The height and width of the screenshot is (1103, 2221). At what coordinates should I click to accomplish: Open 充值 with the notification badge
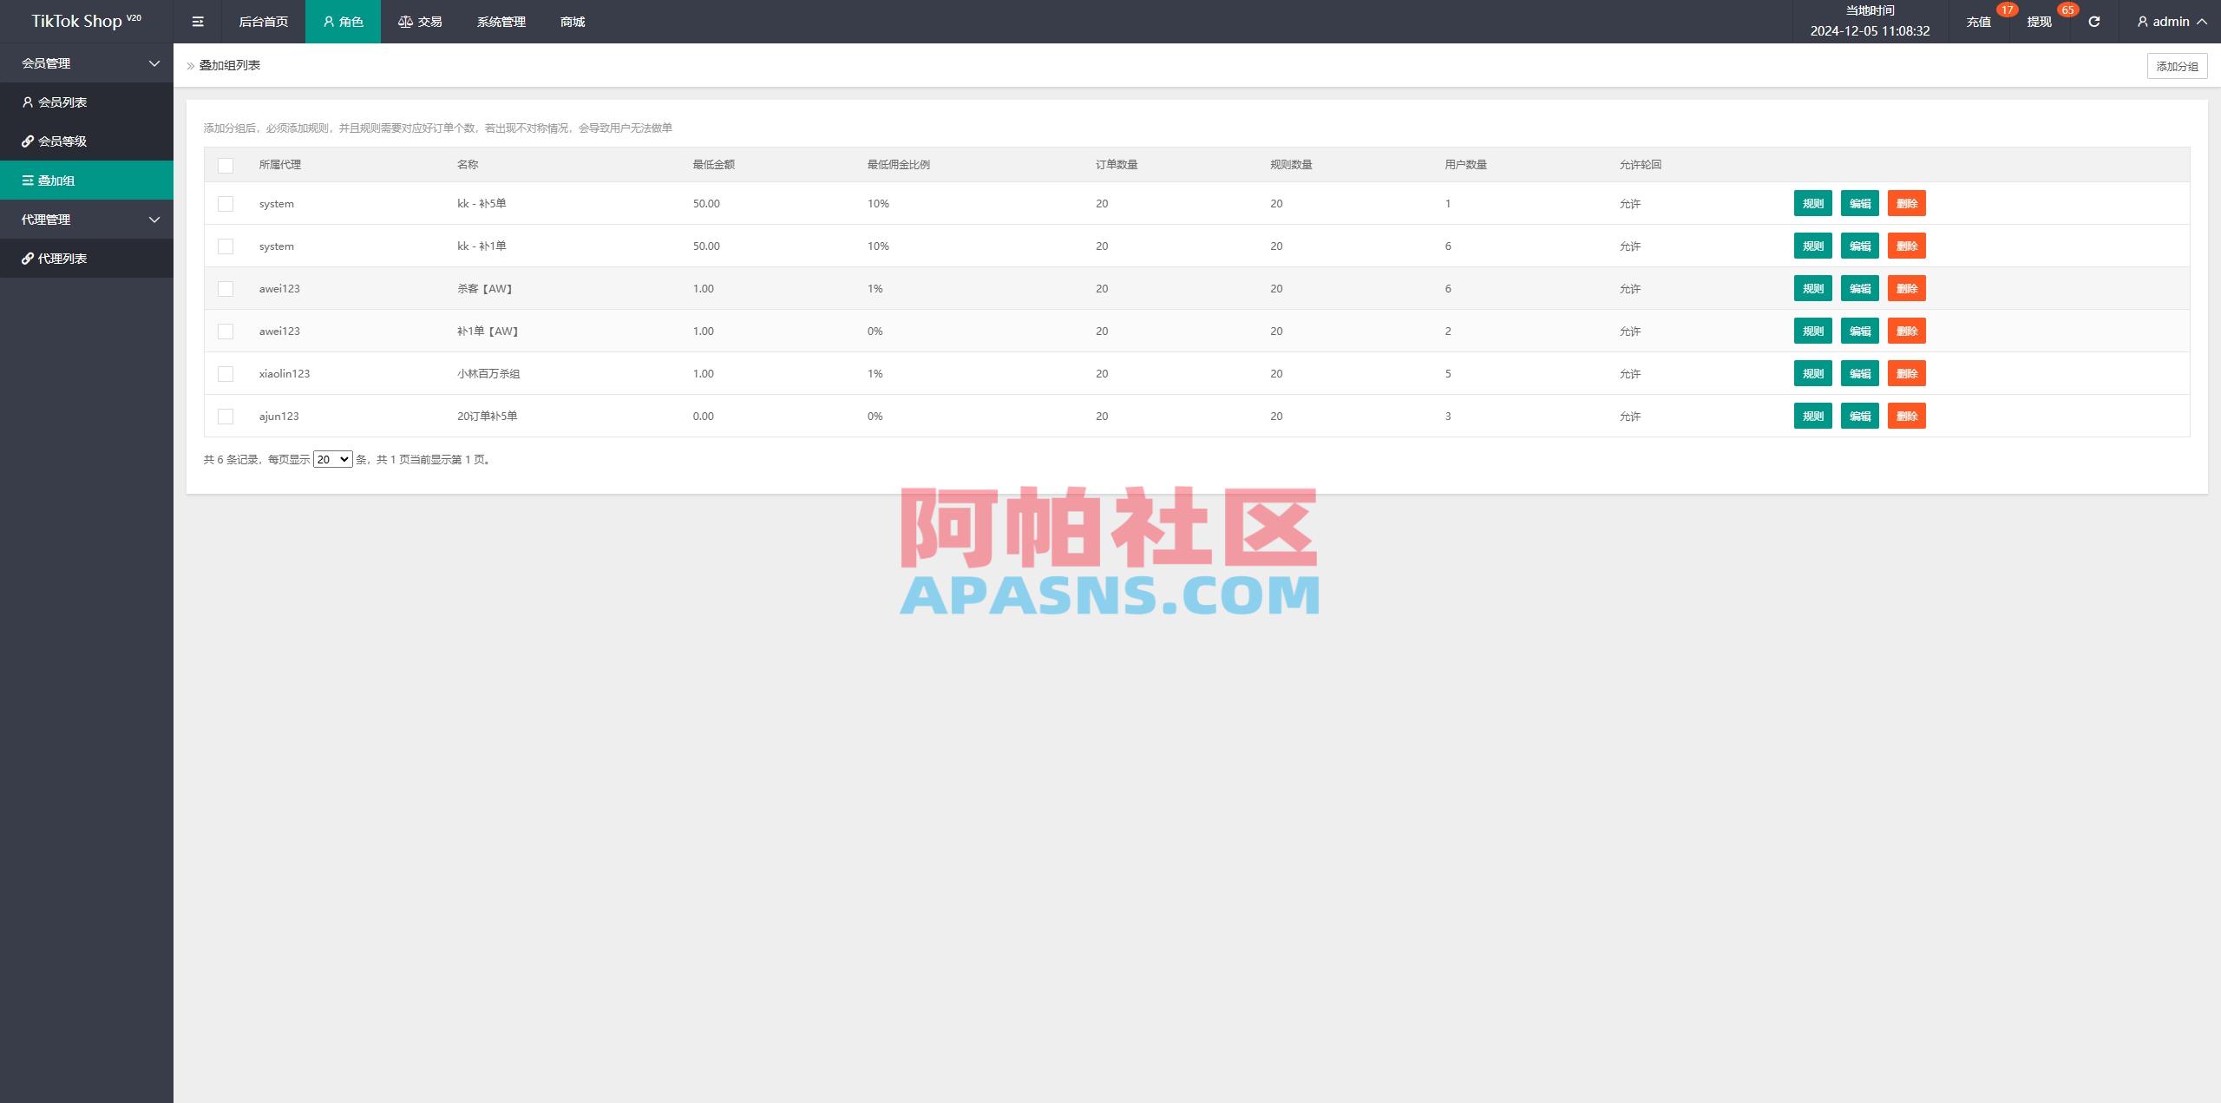1979,21
